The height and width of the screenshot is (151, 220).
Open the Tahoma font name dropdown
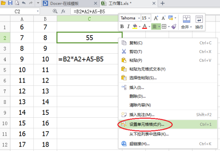coord(139,18)
